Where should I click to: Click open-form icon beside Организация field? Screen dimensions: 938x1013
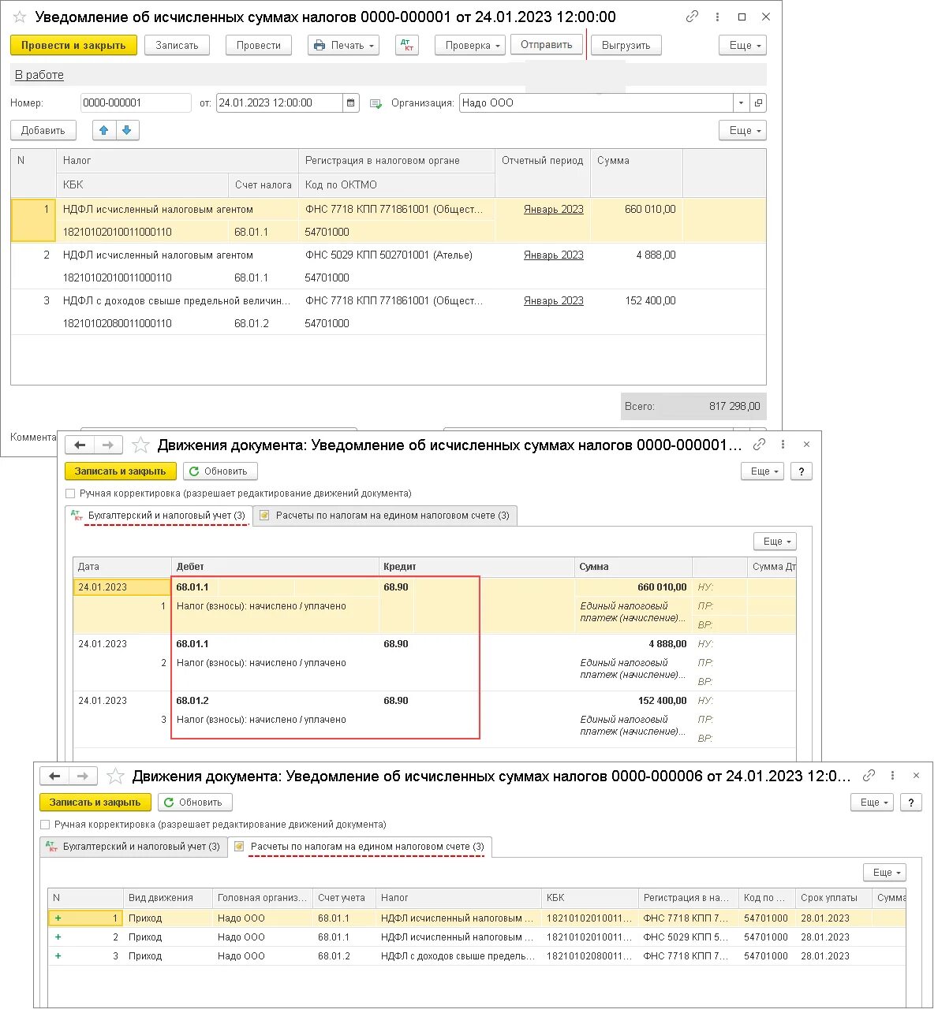[x=758, y=102]
